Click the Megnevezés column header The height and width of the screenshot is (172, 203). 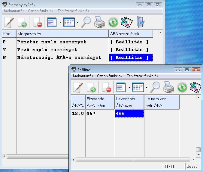(x=62, y=34)
